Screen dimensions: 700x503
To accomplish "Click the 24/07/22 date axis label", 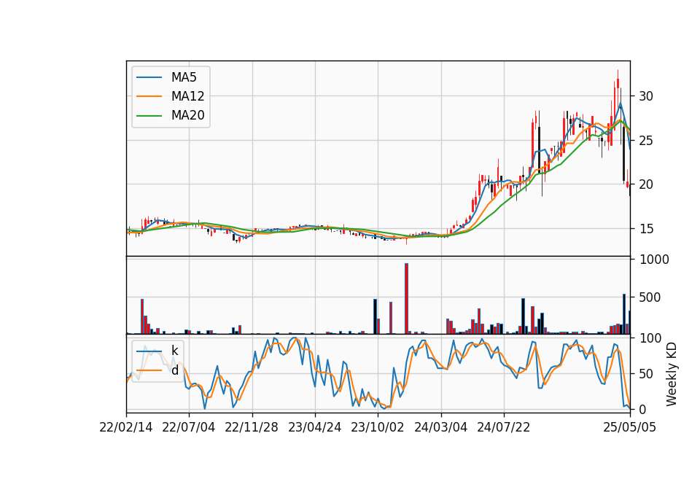I will pyautogui.click(x=504, y=427).
